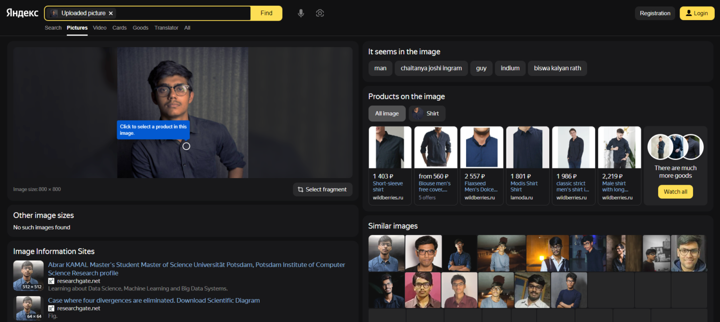Click the first thumbnail in Similar images
720x322 pixels.
click(386, 253)
